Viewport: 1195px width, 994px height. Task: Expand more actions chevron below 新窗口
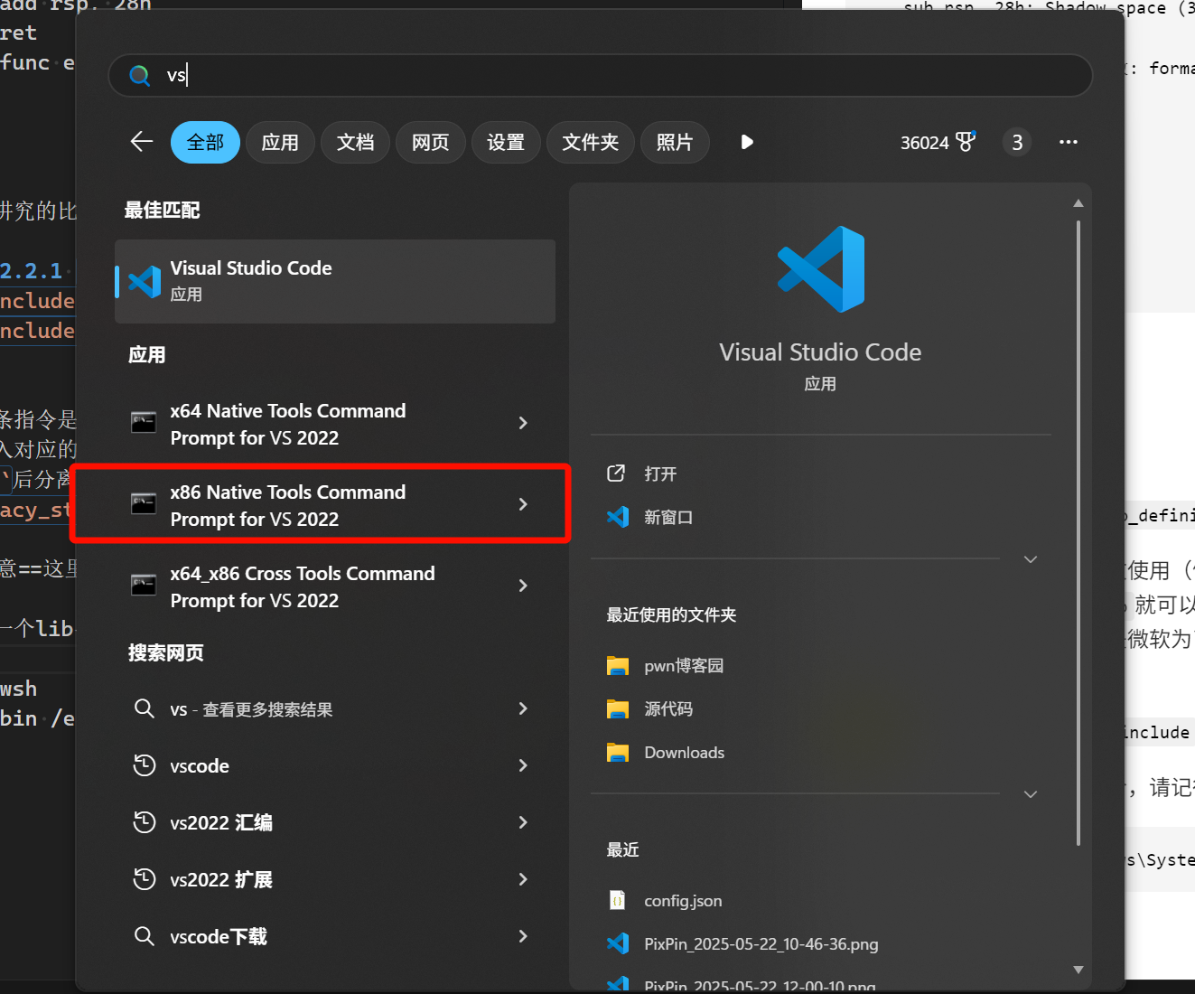point(1031,559)
